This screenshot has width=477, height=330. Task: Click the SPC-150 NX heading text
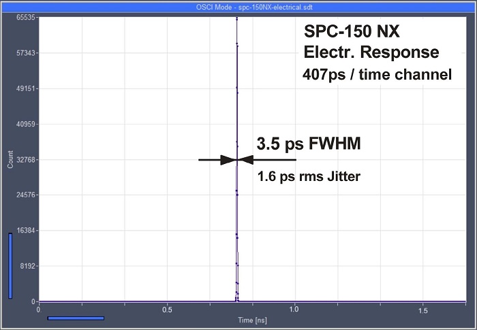pos(352,31)
